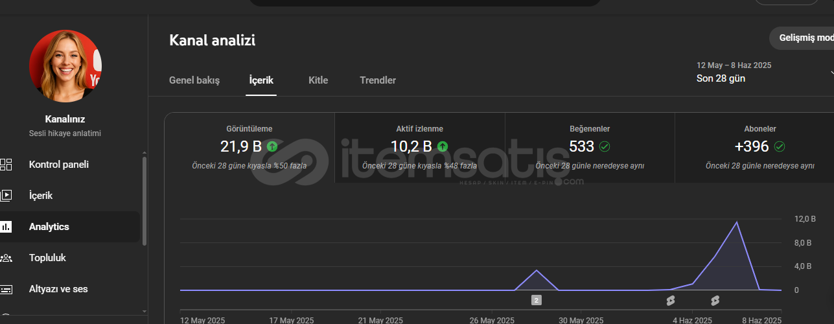
Task: Select the Aktif izlenme metric card
Action: 420,148
